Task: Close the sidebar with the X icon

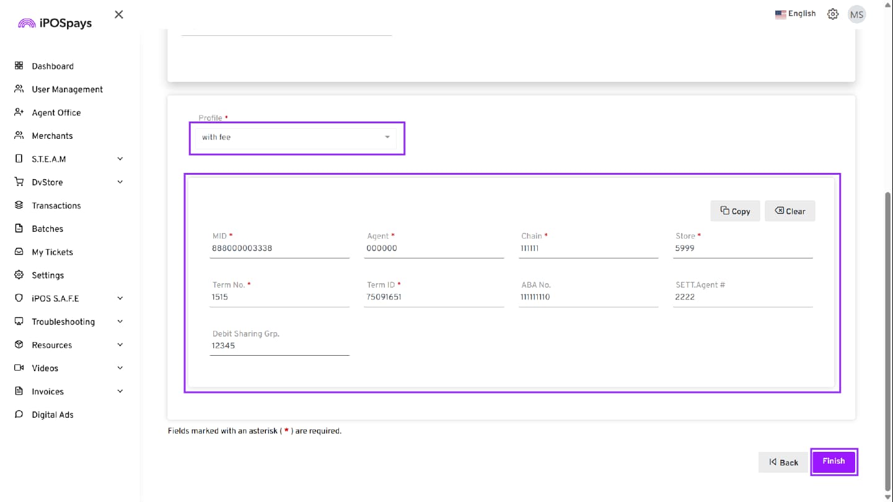Action: pos(119,14)
